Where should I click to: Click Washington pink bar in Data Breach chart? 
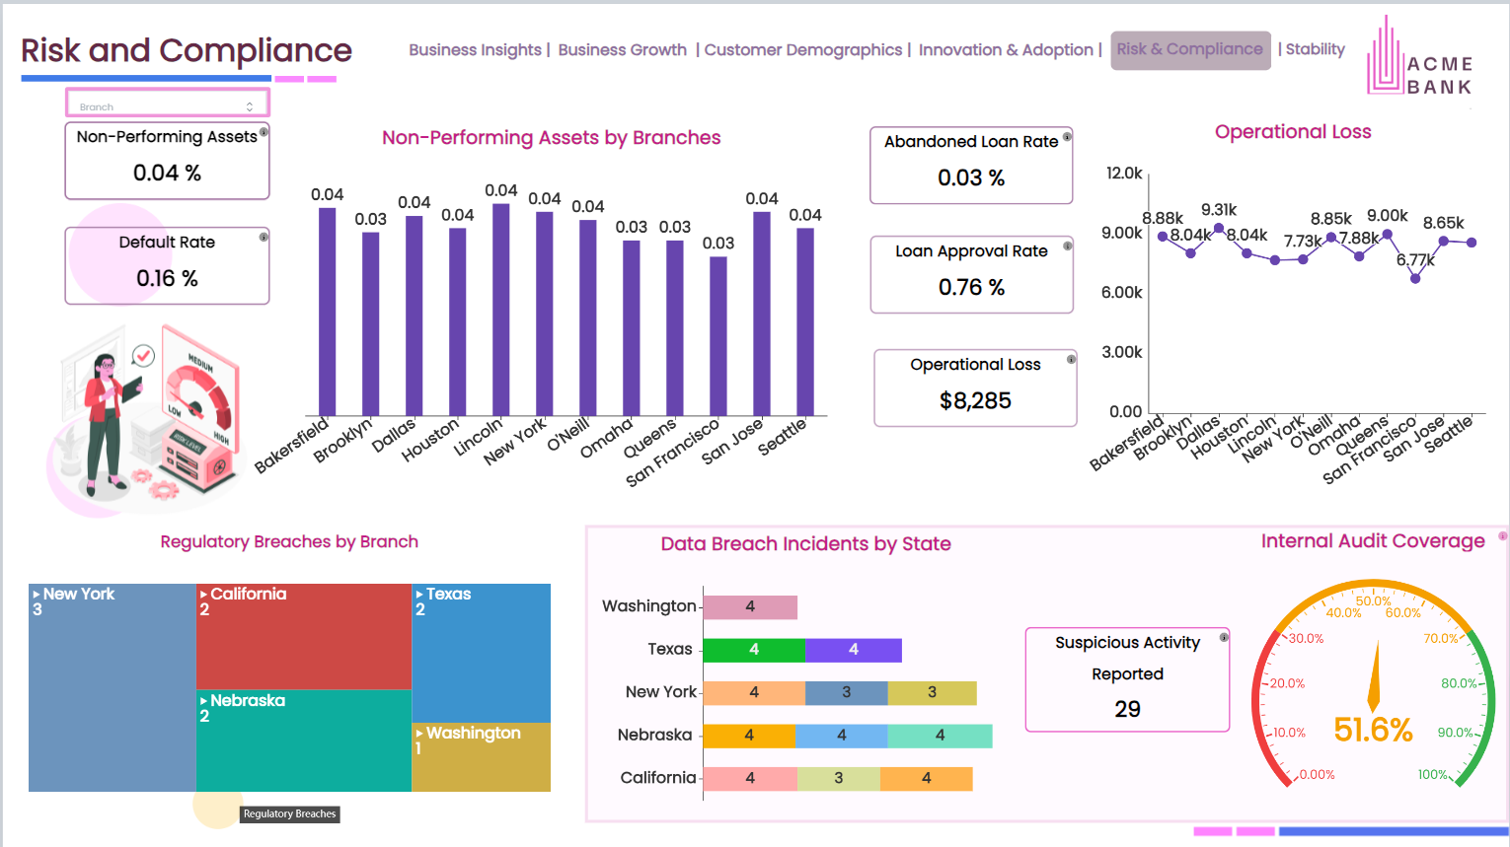coord(750,607)
